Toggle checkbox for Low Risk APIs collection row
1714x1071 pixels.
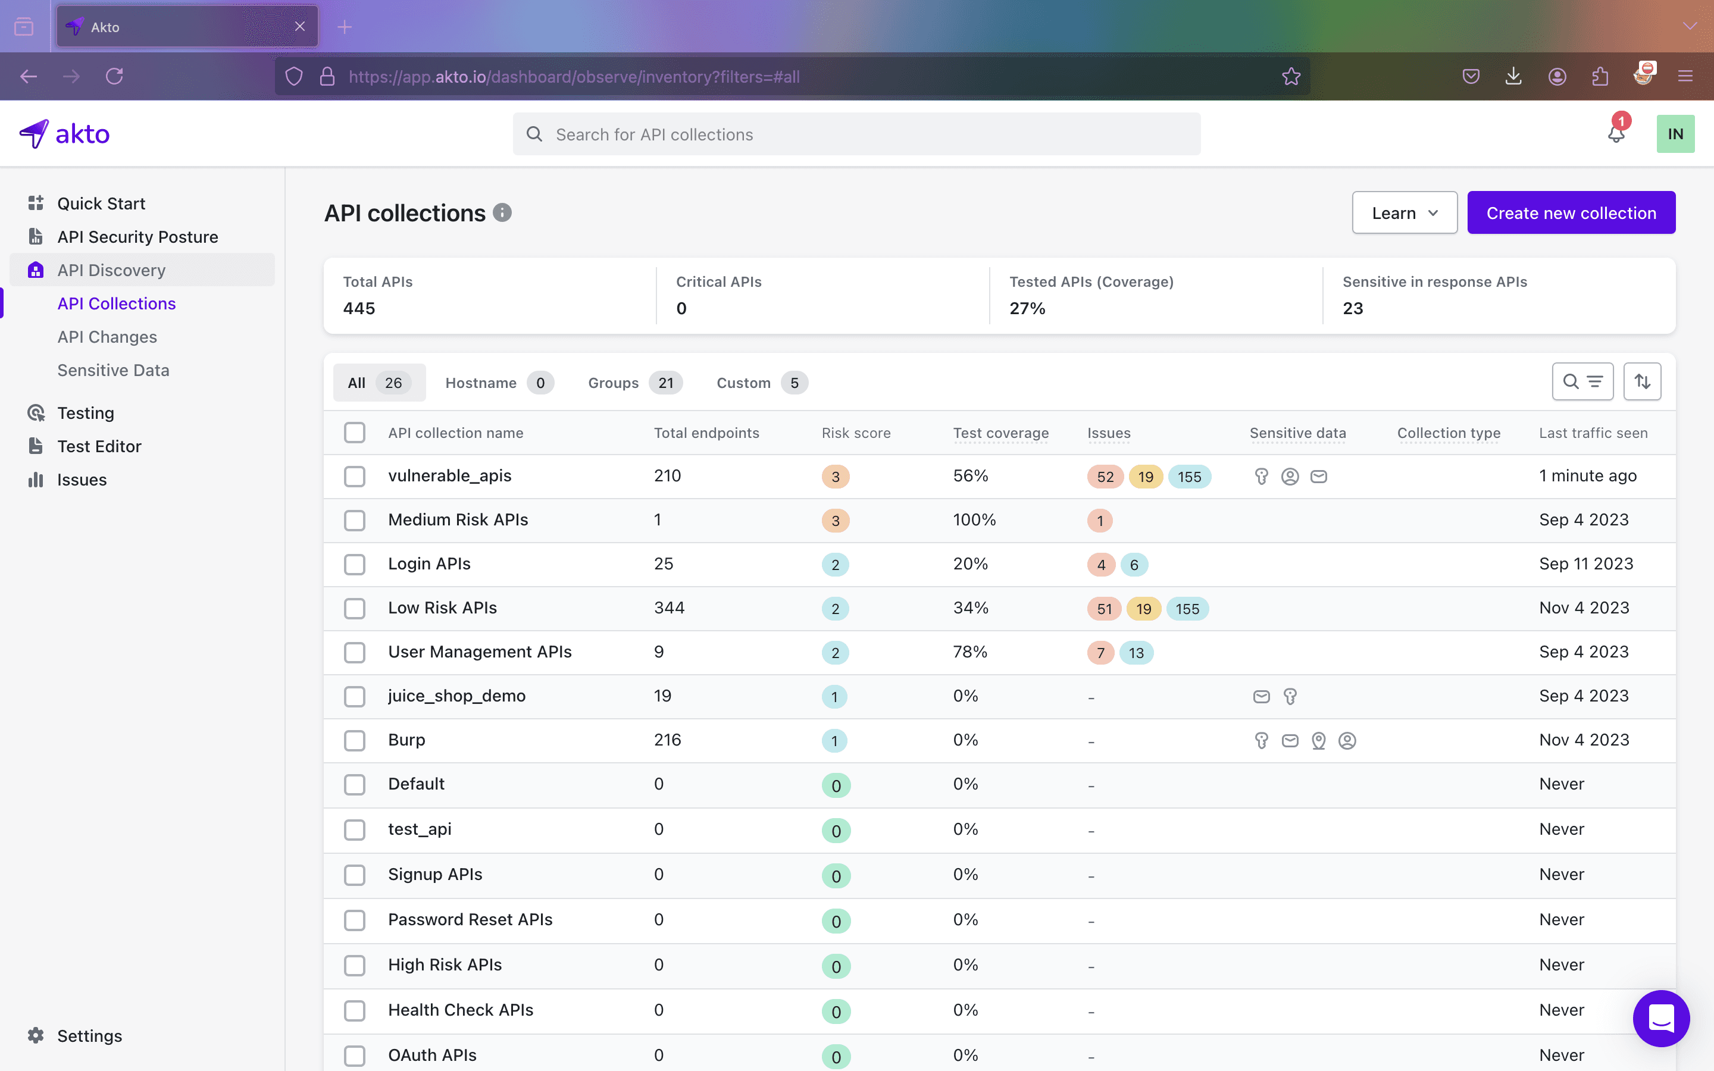point(354,608)
